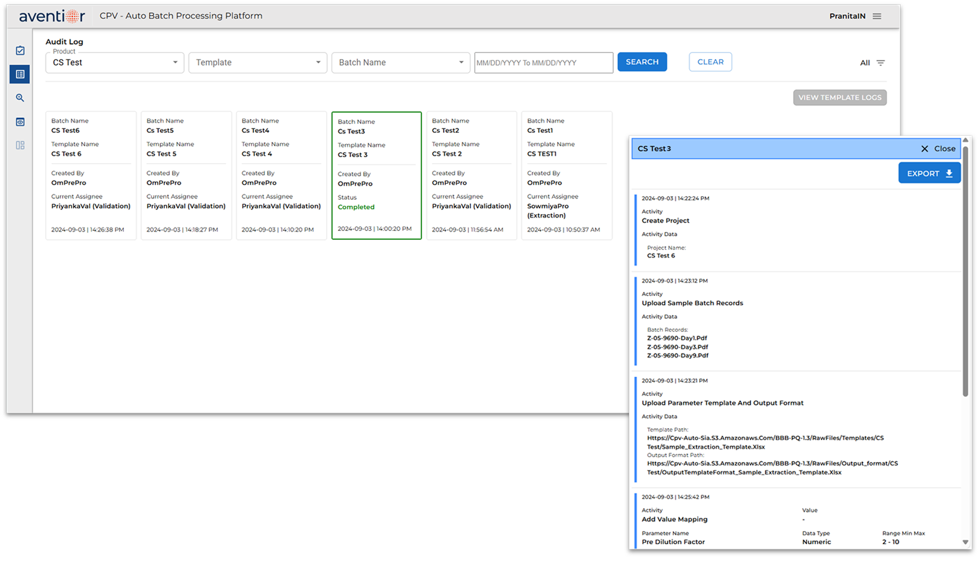Select the Audit Log list icon in sidebar

click(19, 74)
